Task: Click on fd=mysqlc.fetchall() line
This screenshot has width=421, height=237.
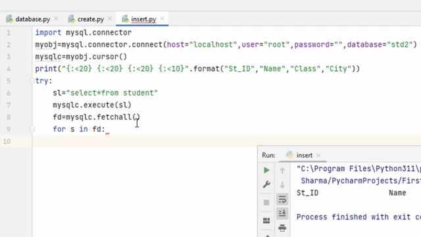Action: click(97, 117)
